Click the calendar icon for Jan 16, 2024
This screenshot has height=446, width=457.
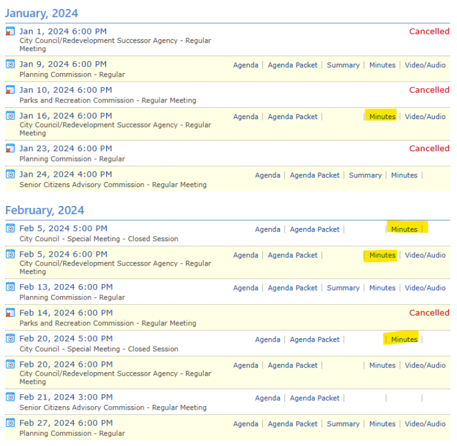click(x=10, y=116)
